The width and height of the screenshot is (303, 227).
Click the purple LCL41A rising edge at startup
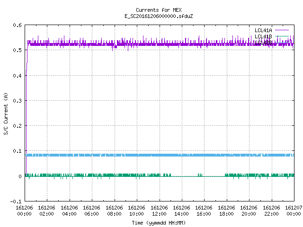click(x=27, y=108)
